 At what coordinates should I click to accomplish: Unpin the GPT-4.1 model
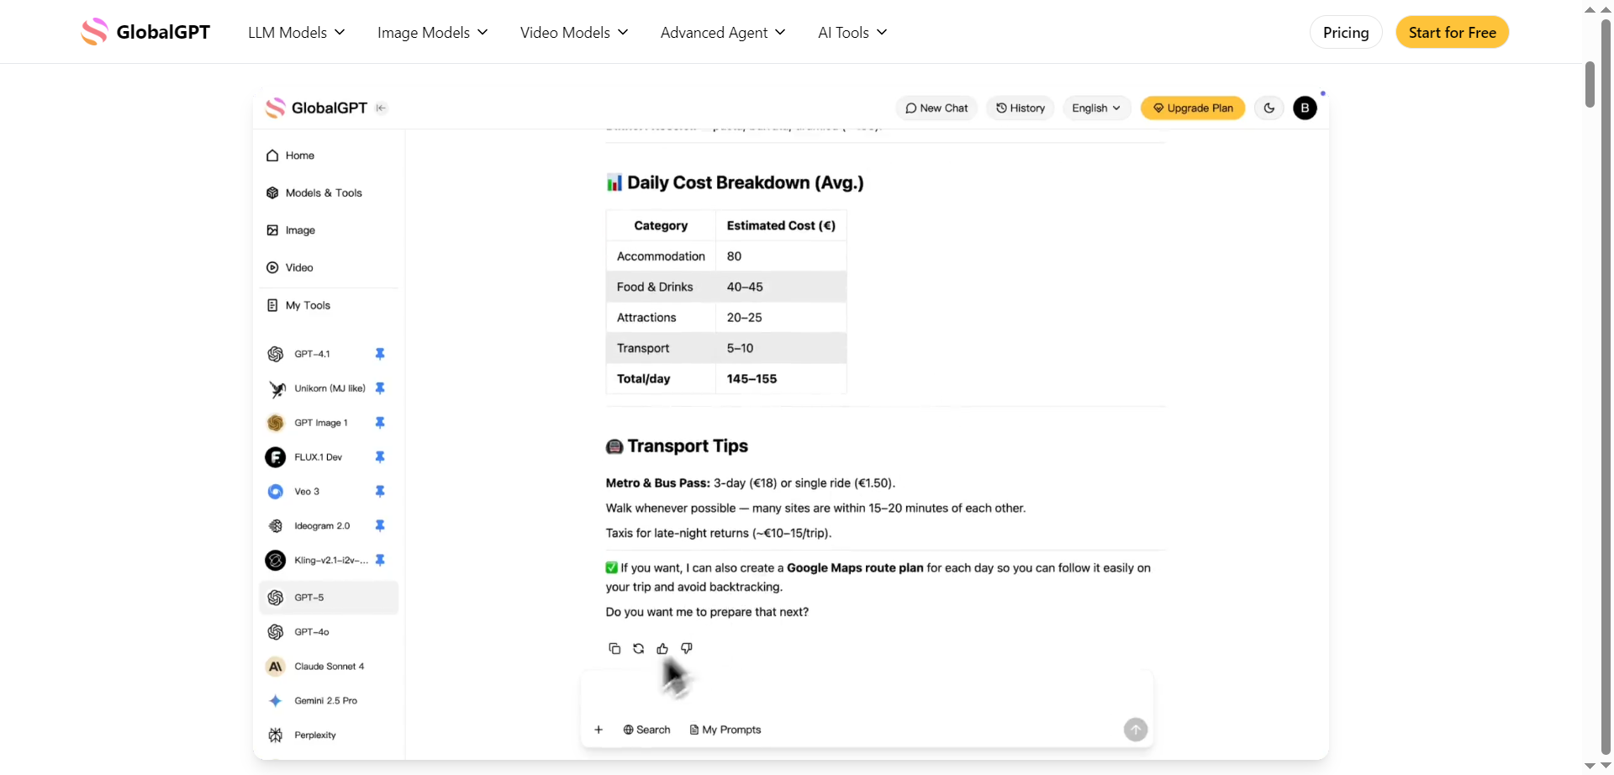point(380,354)
